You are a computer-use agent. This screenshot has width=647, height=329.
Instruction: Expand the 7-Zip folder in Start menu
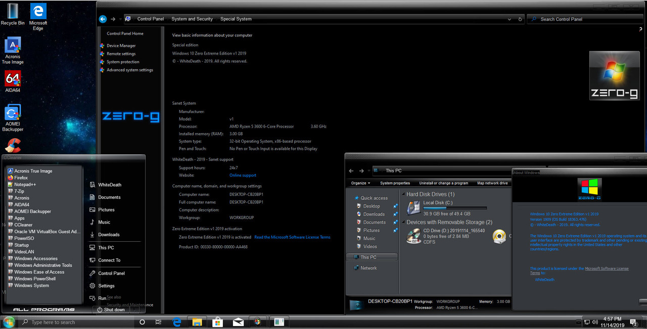pos(19,191)
